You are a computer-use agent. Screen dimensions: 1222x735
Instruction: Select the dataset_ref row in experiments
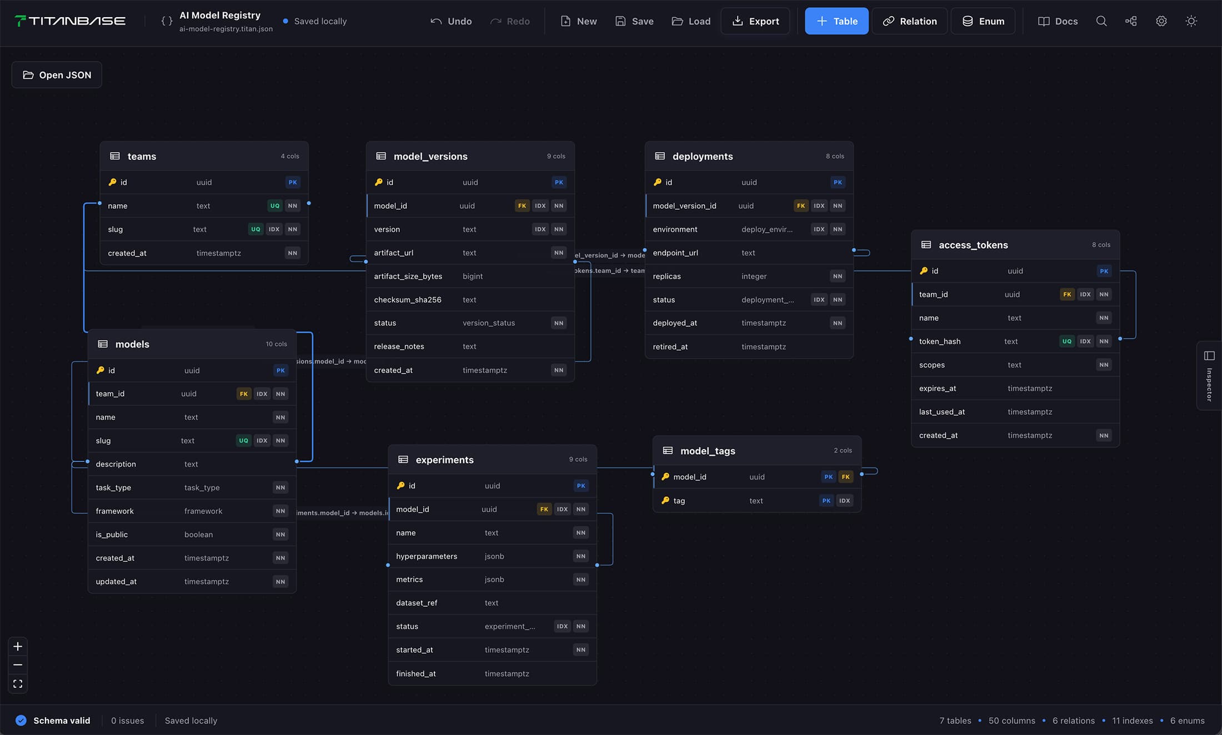click(x=493, y=603)
